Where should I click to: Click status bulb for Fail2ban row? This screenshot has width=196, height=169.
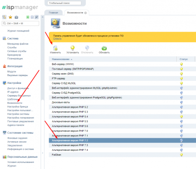181,155
